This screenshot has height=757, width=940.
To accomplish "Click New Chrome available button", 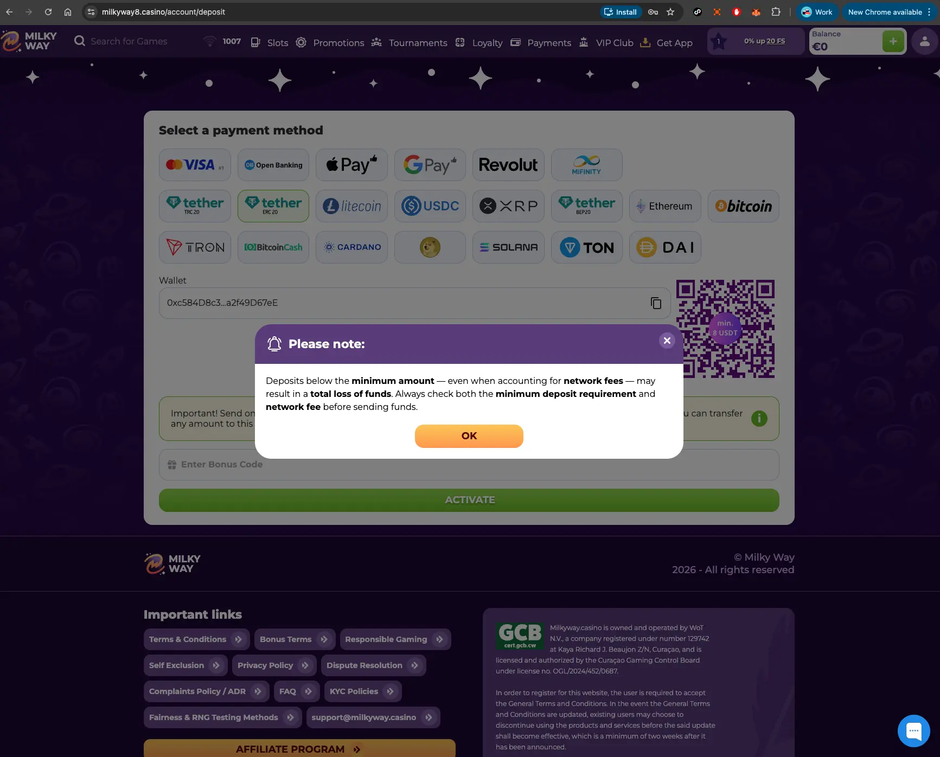I will point(890,12).
